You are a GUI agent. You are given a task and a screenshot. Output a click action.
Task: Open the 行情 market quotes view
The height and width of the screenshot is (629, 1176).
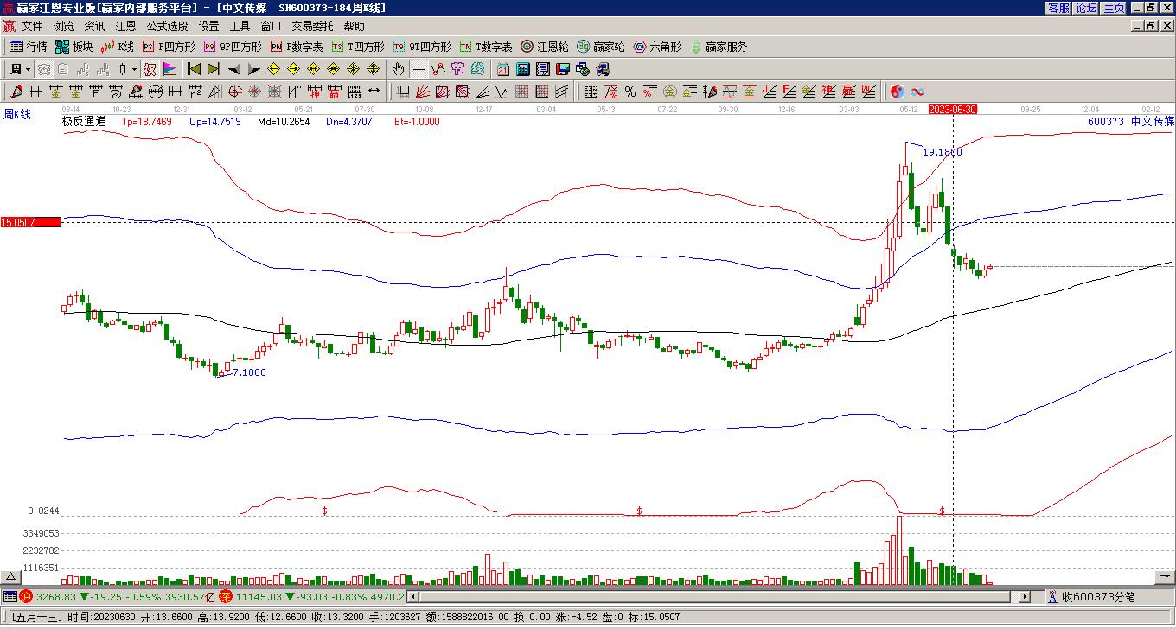tap(29, 47)
